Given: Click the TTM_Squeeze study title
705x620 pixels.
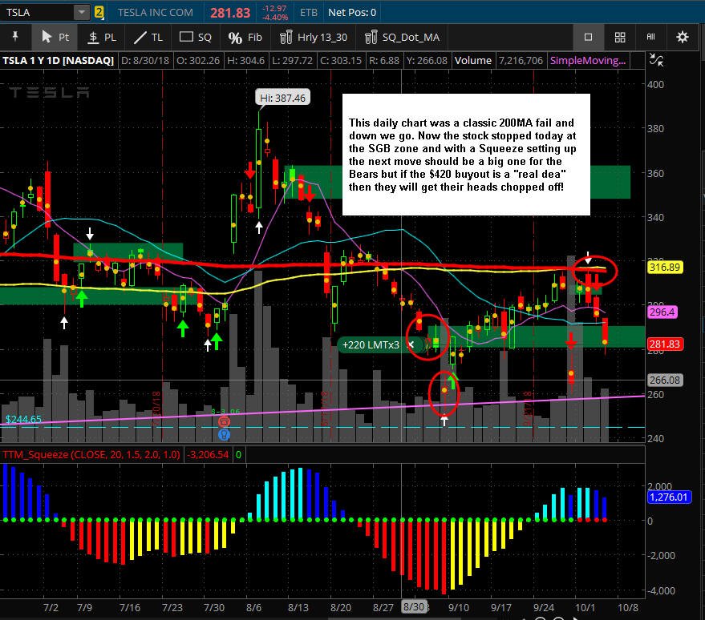Looking at the screenshot, I should pos(91,454).
